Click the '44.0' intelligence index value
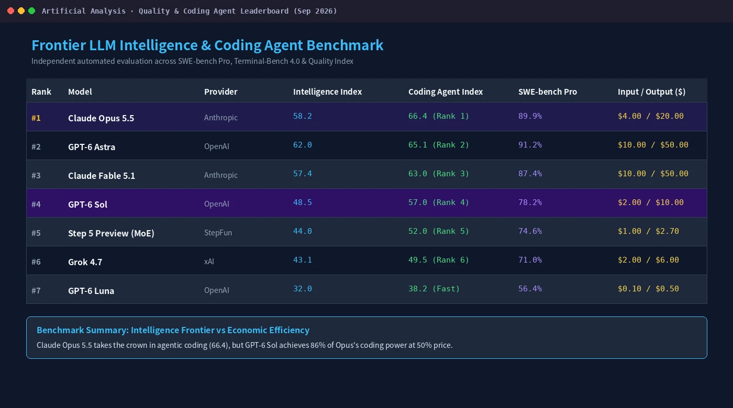The height and width of the screenshot is (408, 733). (303, 231)
